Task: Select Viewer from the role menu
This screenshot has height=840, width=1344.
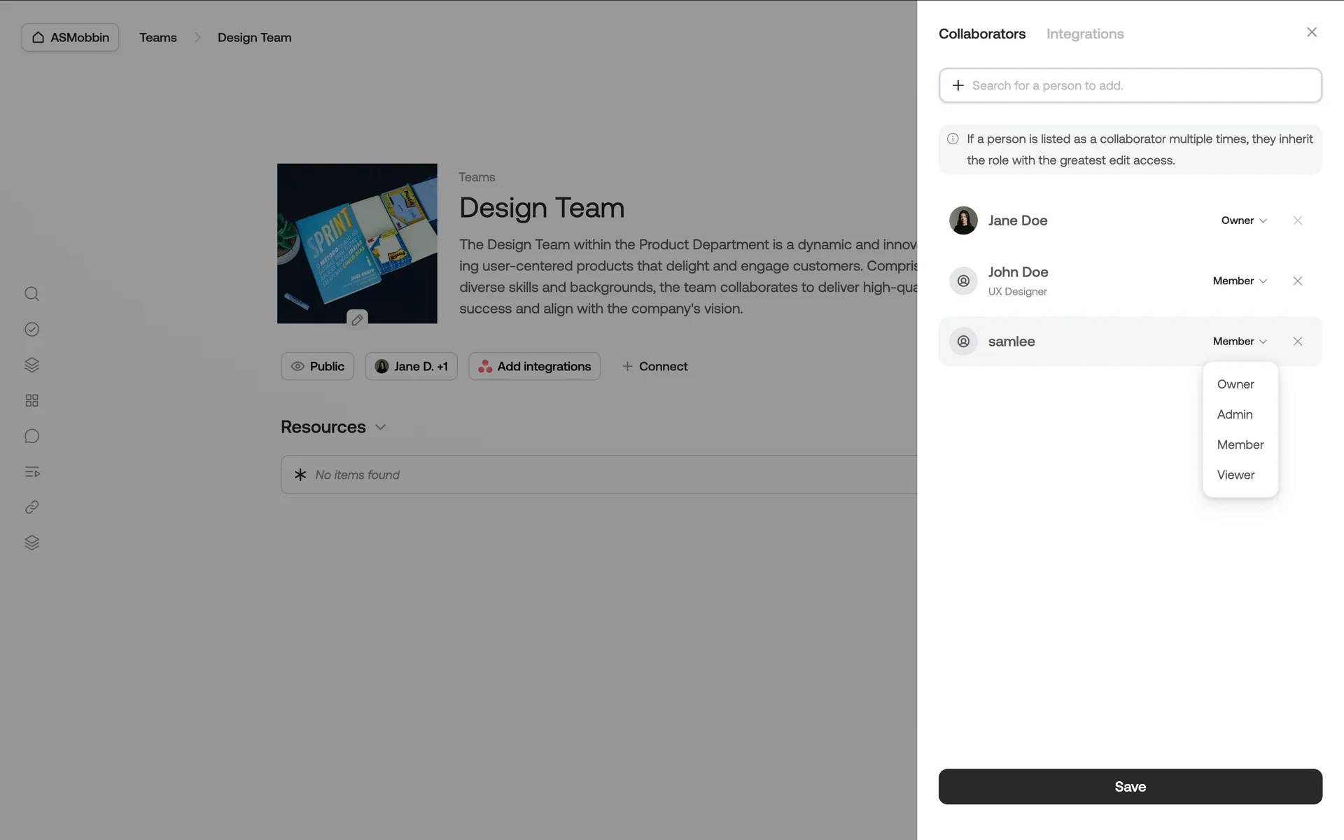Action: pos(1235,475)
